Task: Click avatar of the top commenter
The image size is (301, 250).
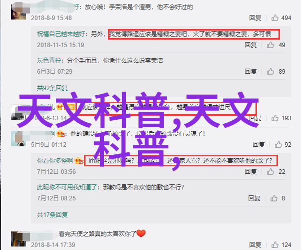Action: click(18, 12)
